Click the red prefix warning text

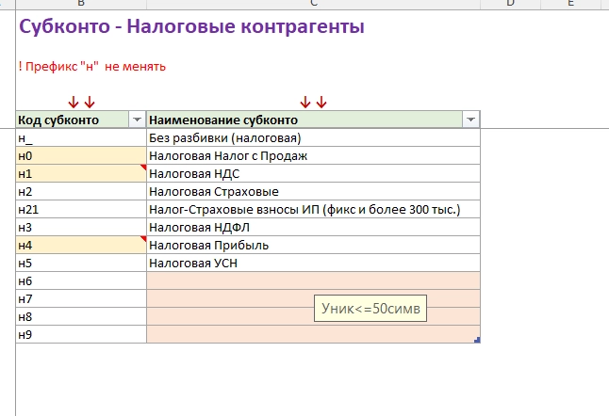(x=92, y=66)
